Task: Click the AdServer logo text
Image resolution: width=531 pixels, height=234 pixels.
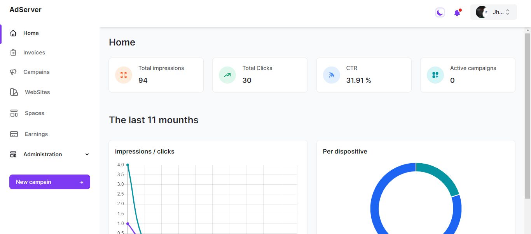Action: [26, 10]
